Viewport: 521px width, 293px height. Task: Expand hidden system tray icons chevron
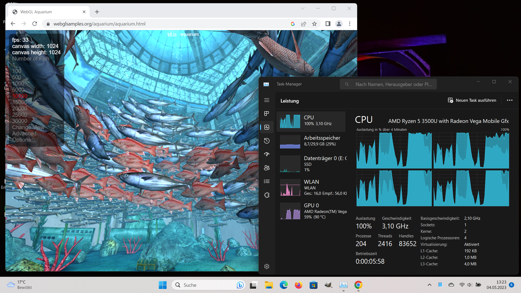tap(429, 285)
